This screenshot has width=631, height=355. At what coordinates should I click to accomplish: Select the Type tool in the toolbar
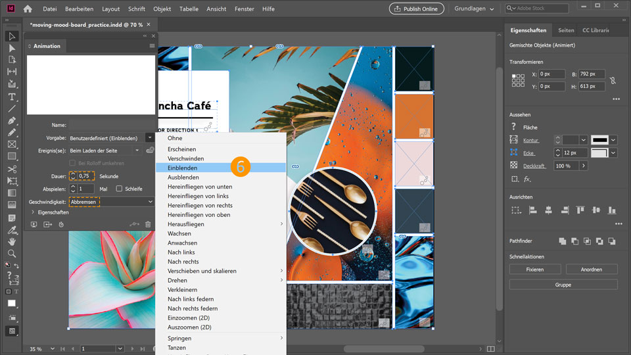click(12, 97)
